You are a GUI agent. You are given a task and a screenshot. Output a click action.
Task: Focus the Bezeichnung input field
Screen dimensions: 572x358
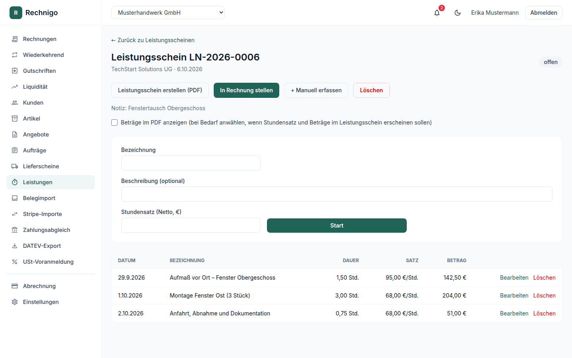pyautogui.click(x=191, y=163)
